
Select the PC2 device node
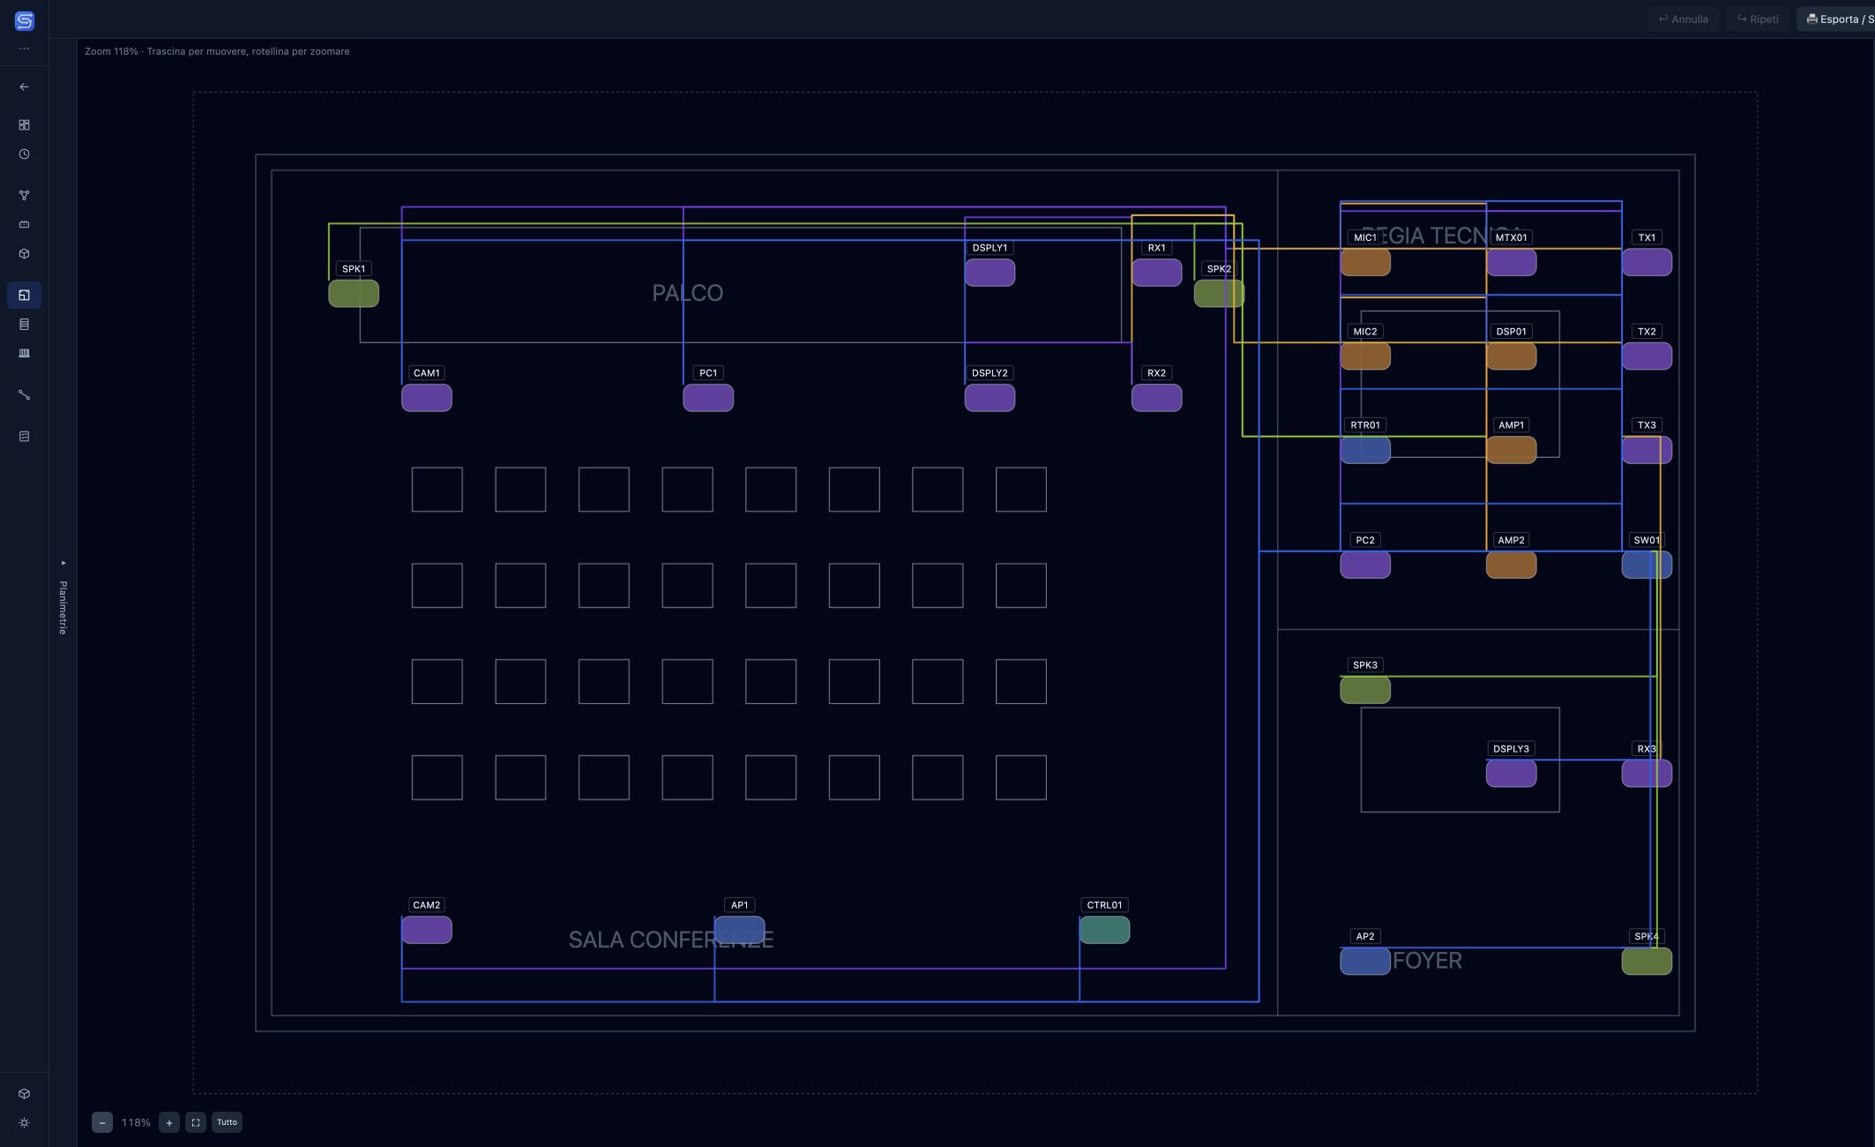[x=1365, y=565]
